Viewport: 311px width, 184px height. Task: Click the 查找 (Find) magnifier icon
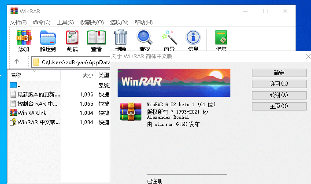tap(144, 38)
